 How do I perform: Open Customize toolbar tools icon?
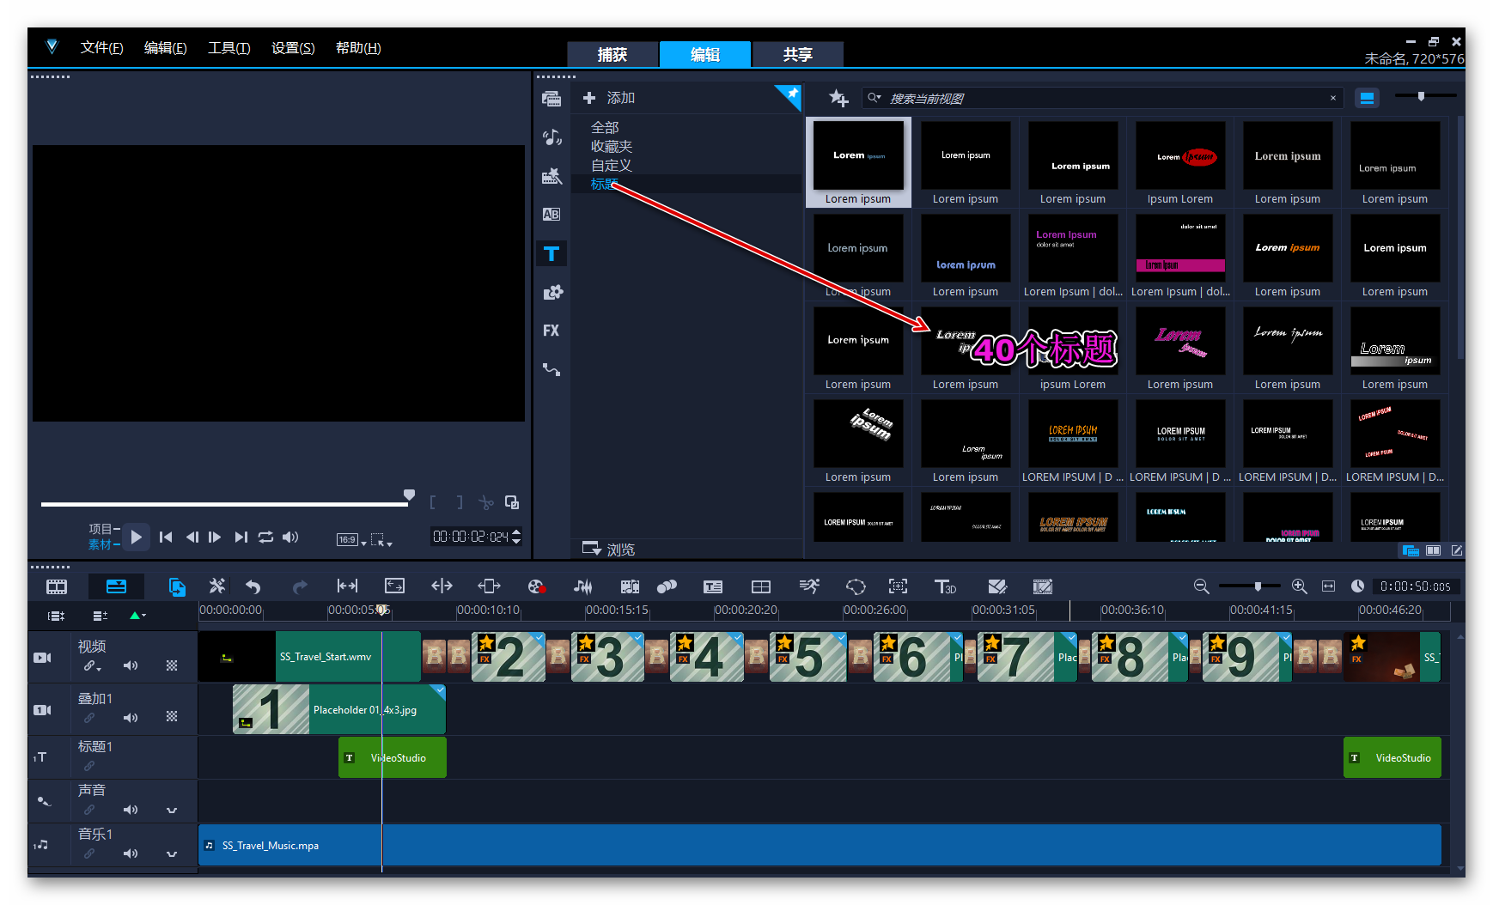coord(217,586)
